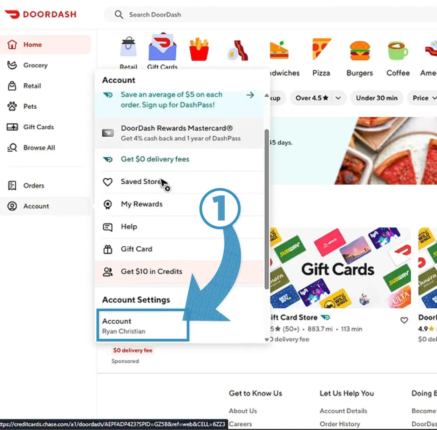Click Get $10 in Credits

pyautogui.click(x=179, y=272)
